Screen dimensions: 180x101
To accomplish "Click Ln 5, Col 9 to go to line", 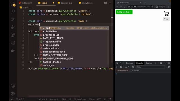I will click(42, 99).
